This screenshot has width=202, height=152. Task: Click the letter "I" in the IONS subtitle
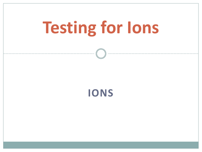(89, 93)
